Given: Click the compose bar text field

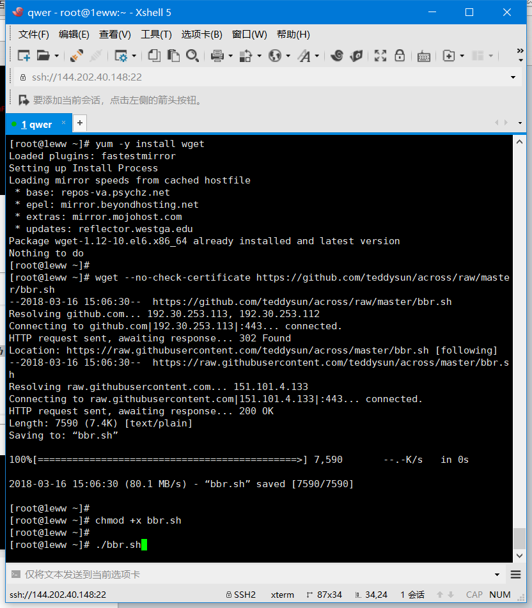Looking at the screenshot, I should (256, 574).
